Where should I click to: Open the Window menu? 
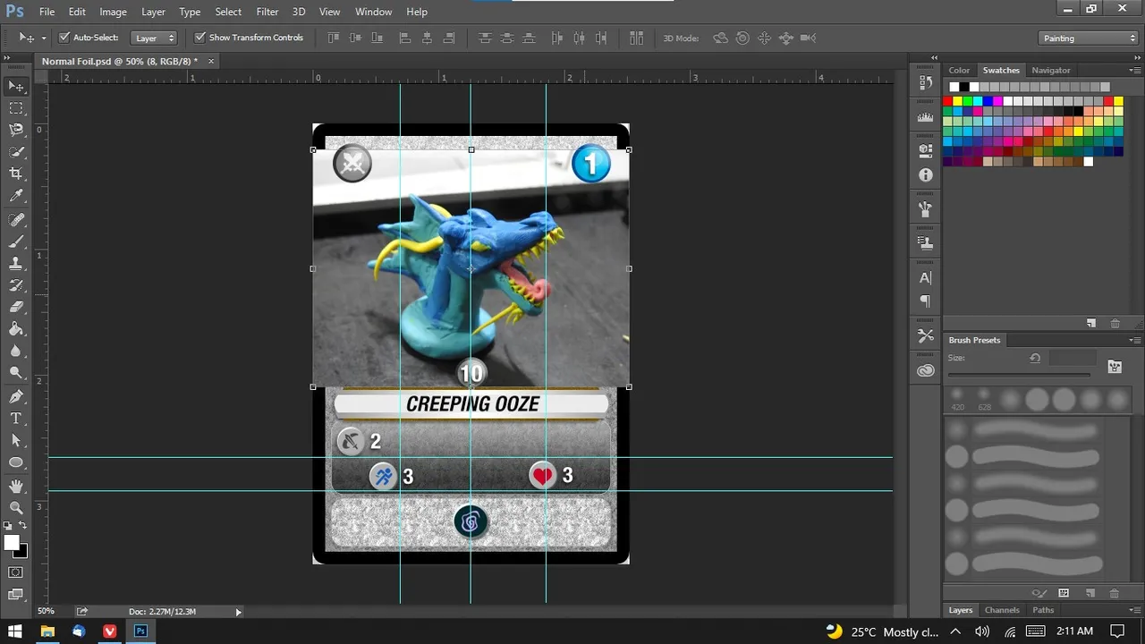click(x=373, y=12)
